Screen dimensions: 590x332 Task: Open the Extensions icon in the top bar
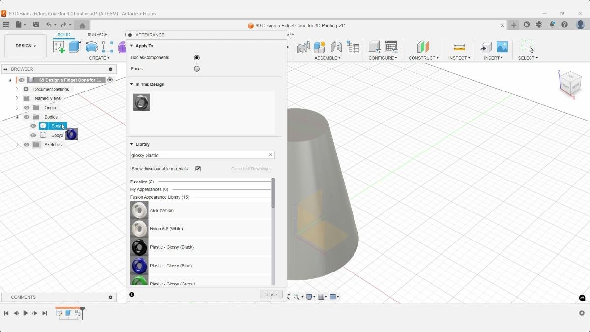pos(527,25)
